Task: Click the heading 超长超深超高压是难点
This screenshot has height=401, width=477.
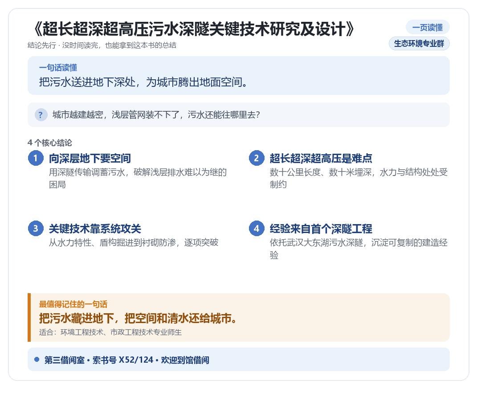Action: point(321,158)
